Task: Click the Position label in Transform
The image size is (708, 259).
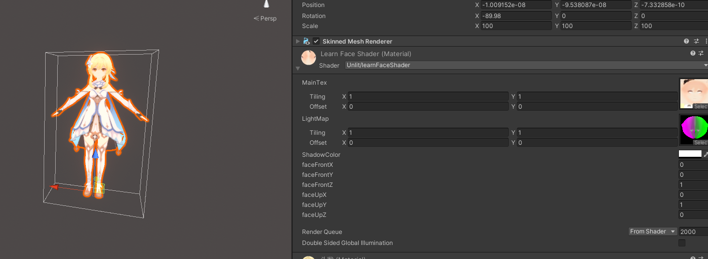Action: pyautogui.click(x=313, y=5)
